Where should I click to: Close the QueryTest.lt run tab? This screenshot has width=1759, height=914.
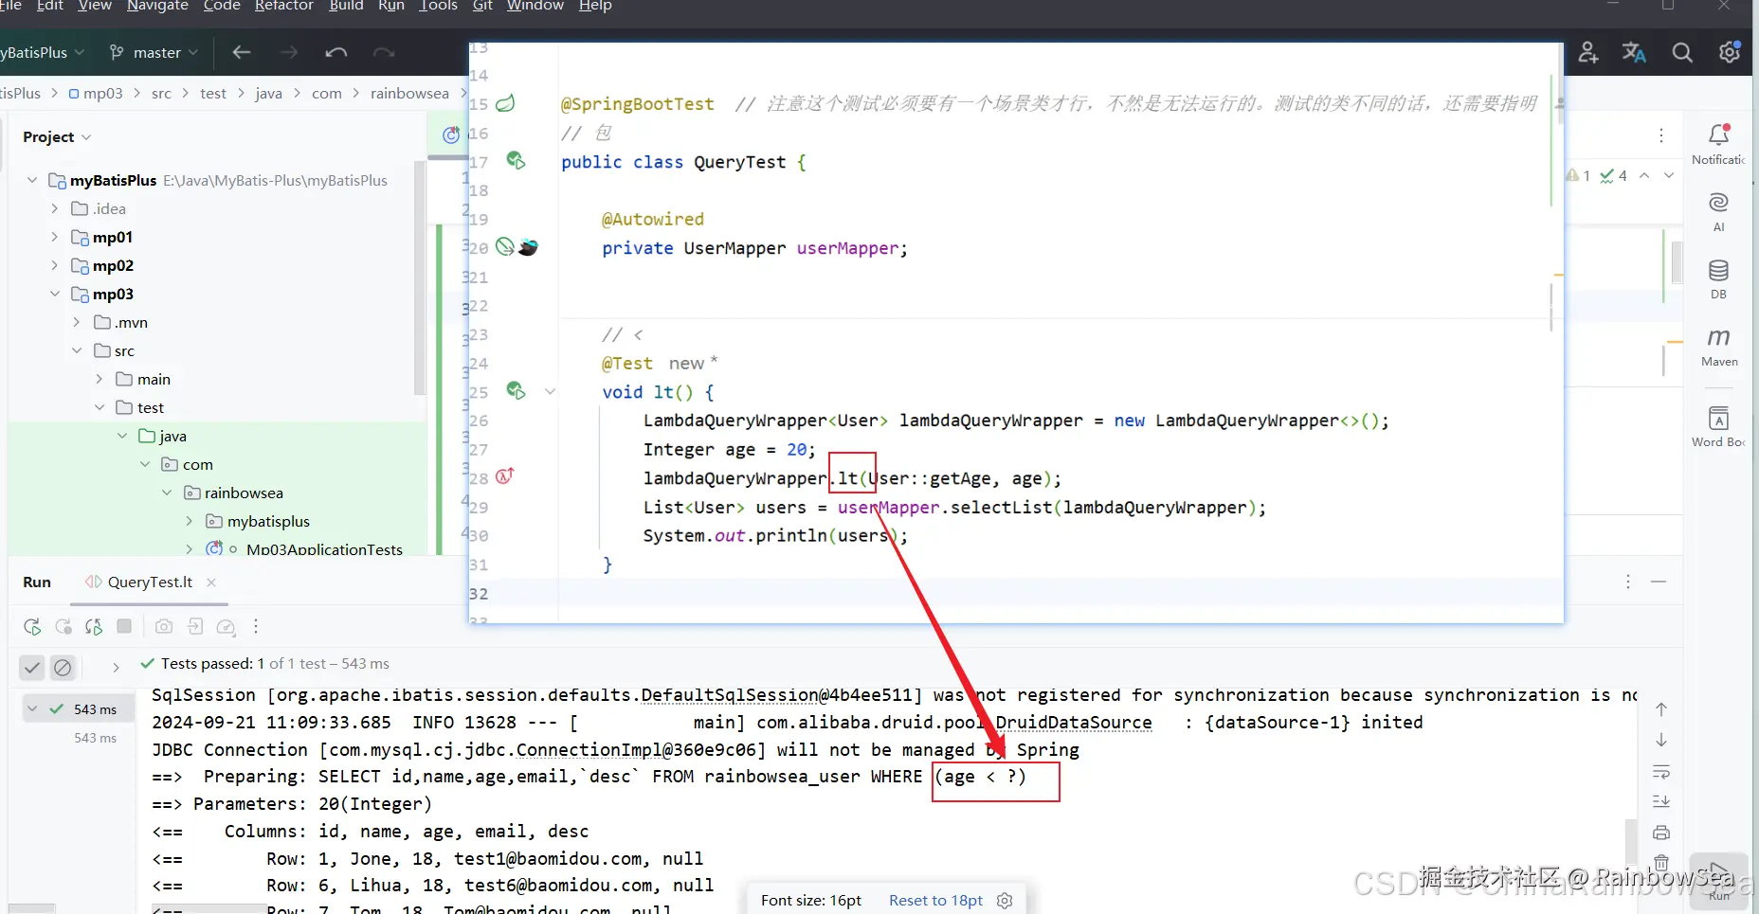click(x=211, y=582)
